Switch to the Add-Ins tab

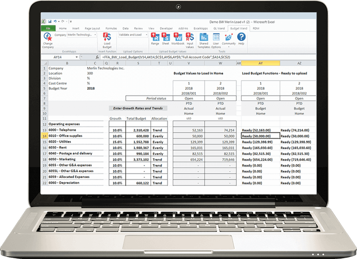183,28
